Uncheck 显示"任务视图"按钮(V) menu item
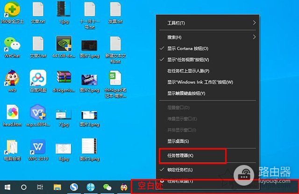 click(207, 60)
